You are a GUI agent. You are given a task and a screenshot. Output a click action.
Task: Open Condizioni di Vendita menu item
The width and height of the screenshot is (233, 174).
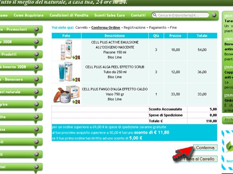[69, 15]
